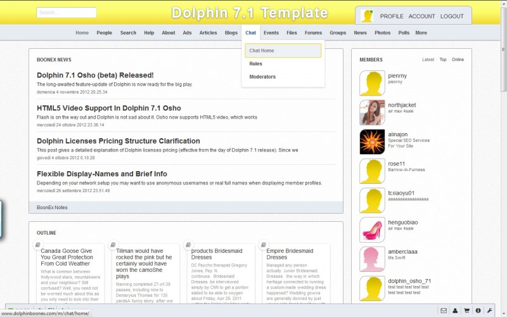
Task: Open the Forums menu item
Action: click(313, 33)
